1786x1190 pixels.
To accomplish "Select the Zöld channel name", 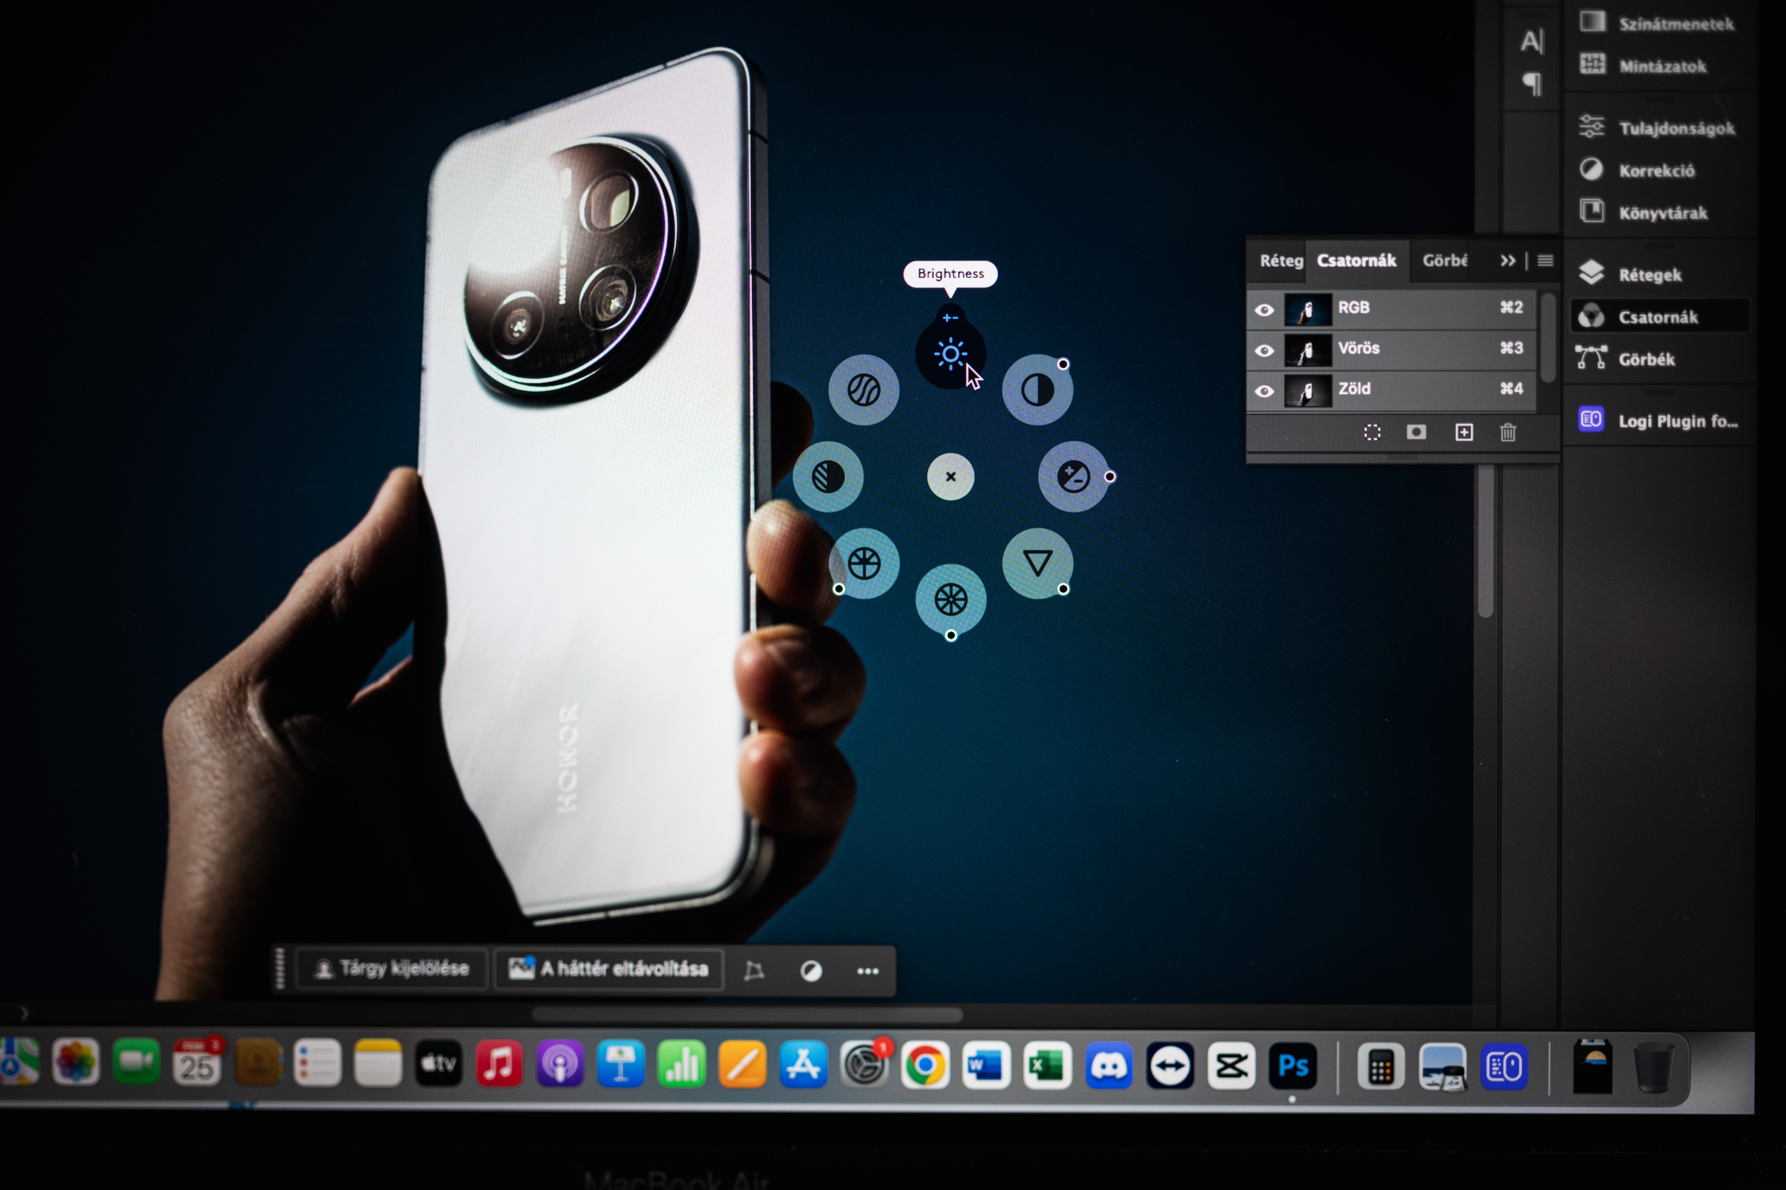I will coord(1354,388).
